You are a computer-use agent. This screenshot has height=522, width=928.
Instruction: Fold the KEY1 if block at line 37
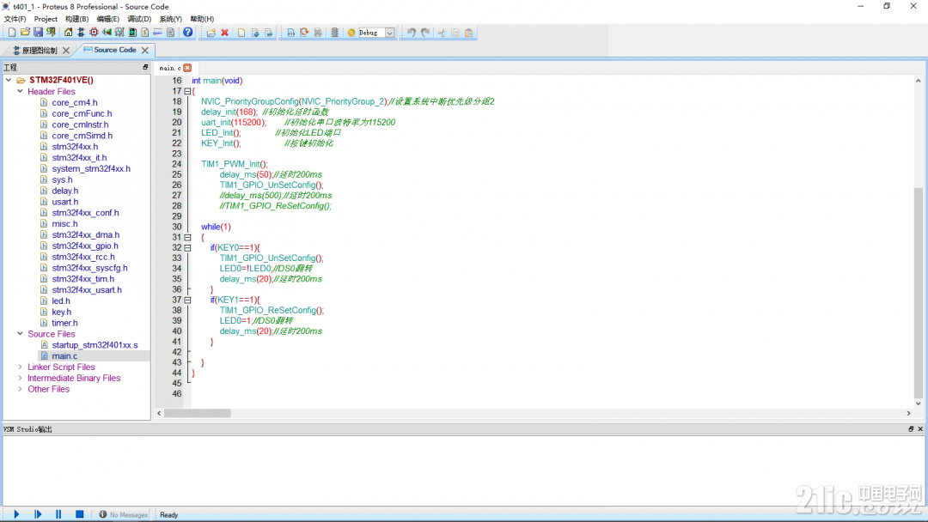coord(187,300)
